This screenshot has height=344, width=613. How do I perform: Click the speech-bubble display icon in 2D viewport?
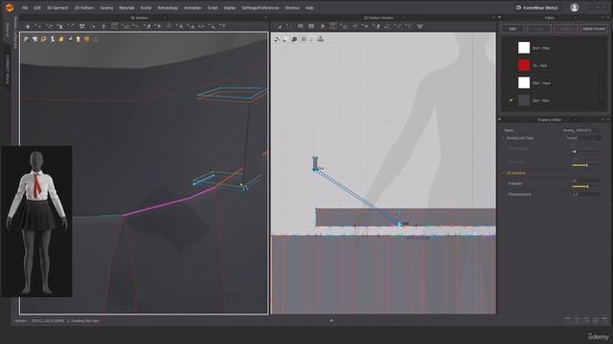tap(294, 39)
